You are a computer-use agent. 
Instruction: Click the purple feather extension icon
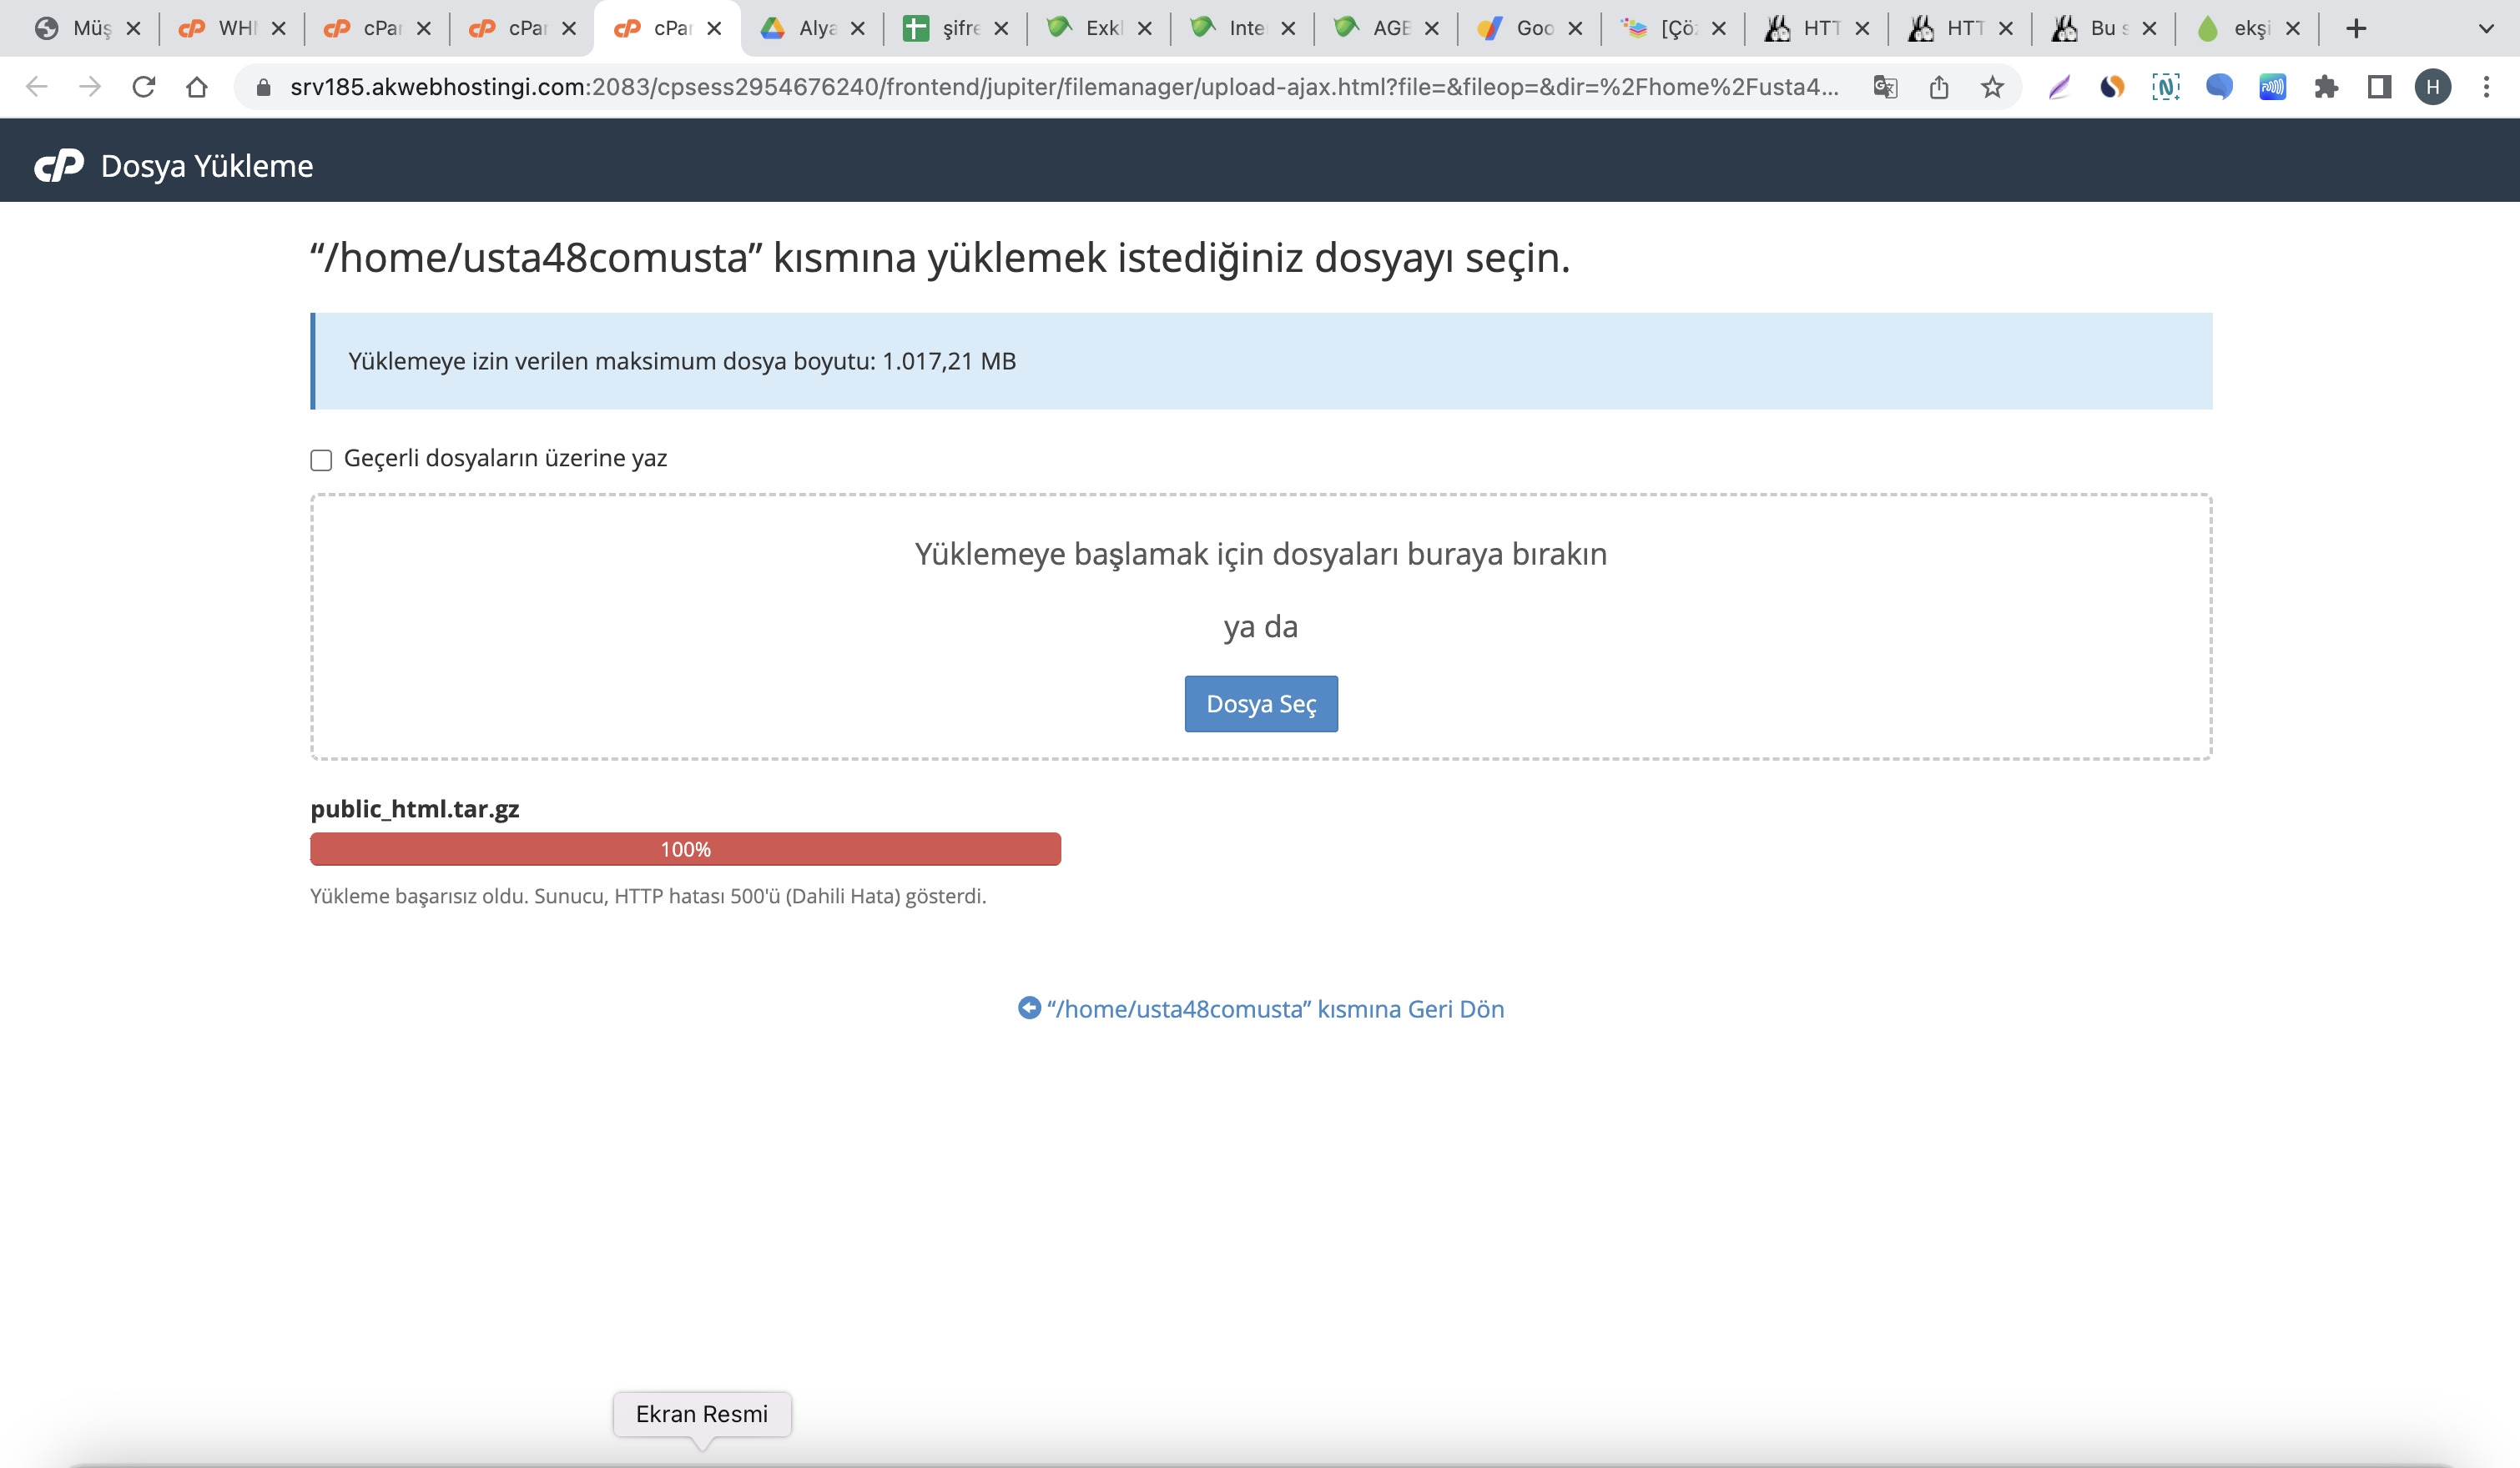(2059, 87)
